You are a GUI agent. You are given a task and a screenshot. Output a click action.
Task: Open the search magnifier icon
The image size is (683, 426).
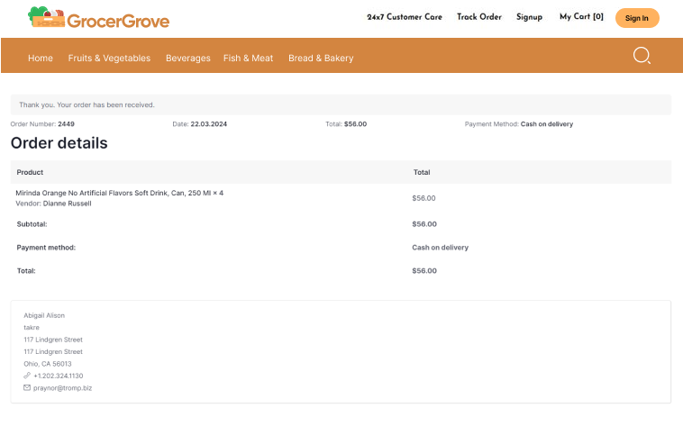pos(642,56)
